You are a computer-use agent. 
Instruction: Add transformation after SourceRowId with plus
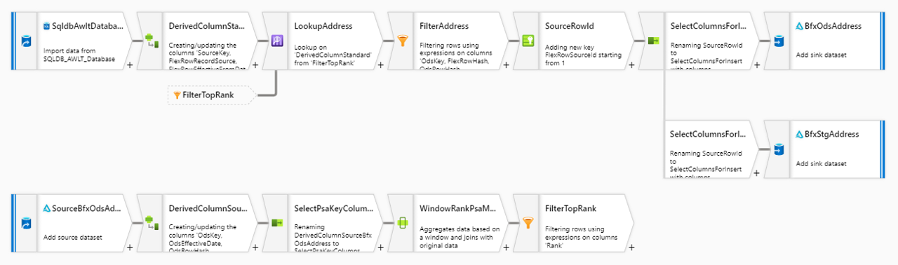(631, 65)
